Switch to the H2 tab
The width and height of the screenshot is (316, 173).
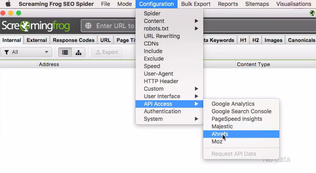(x=256, y=40)
